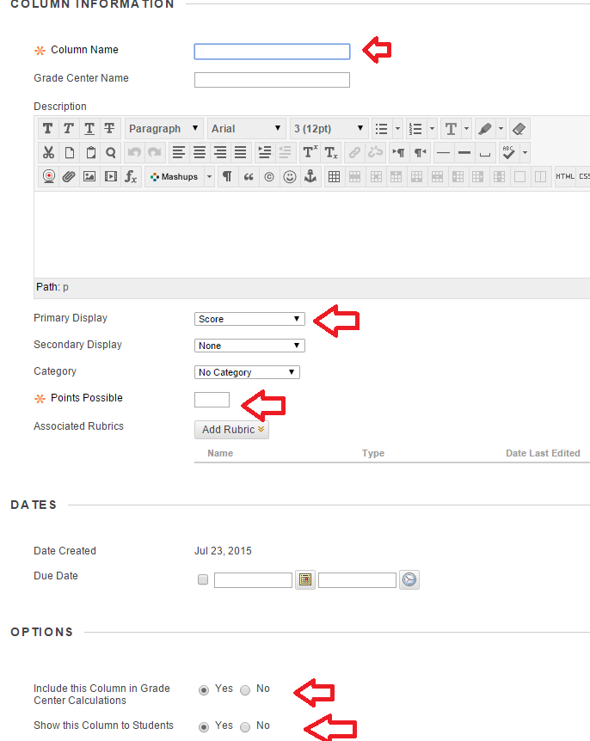The height and width of the screenshot is (741, 590).
Task: Click the paste clipboard icon
Action: (x=90, y=153)
